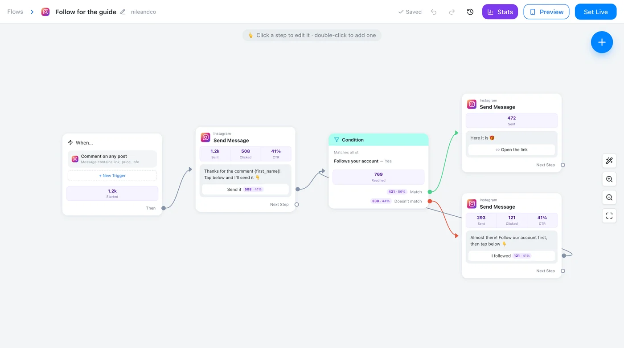Click the 472 Sent stat

click(x=512, y=121)
